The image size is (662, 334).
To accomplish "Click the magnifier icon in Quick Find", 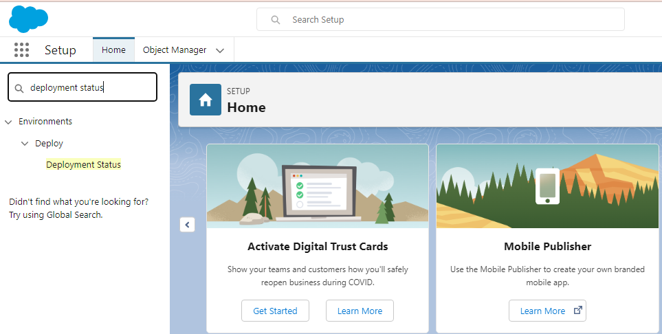I will [x=19, y=88].
